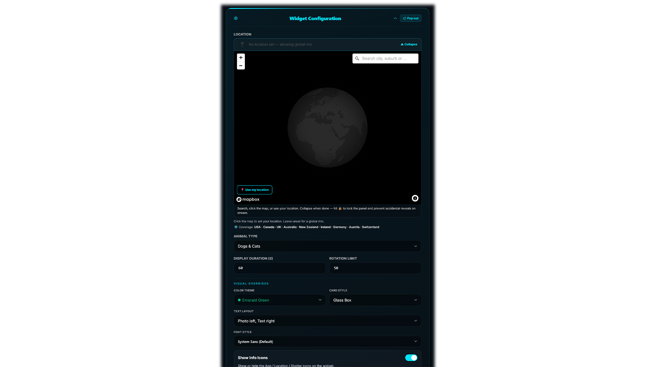Open the Card Style Glass Box dropdown
This screenshot has width=654, height=367.
[375, 300]
